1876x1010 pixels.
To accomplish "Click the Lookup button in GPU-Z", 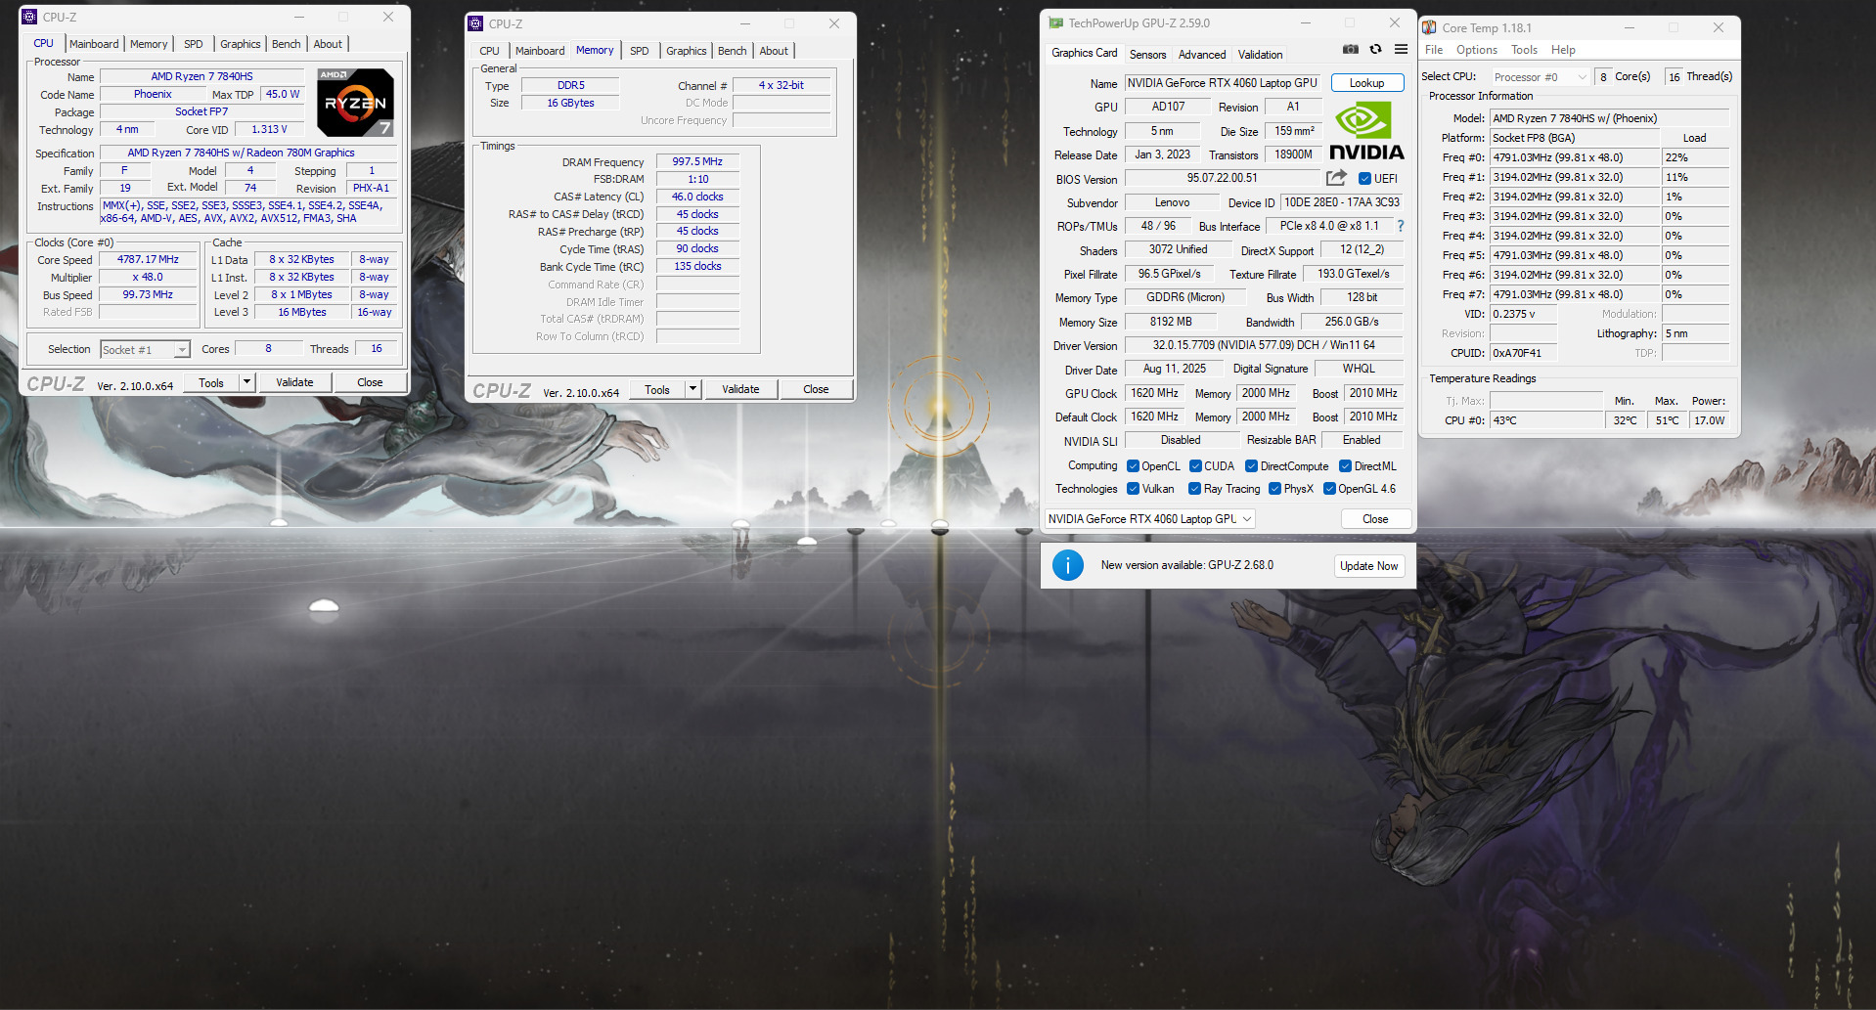I will [x=1366, y=83].
